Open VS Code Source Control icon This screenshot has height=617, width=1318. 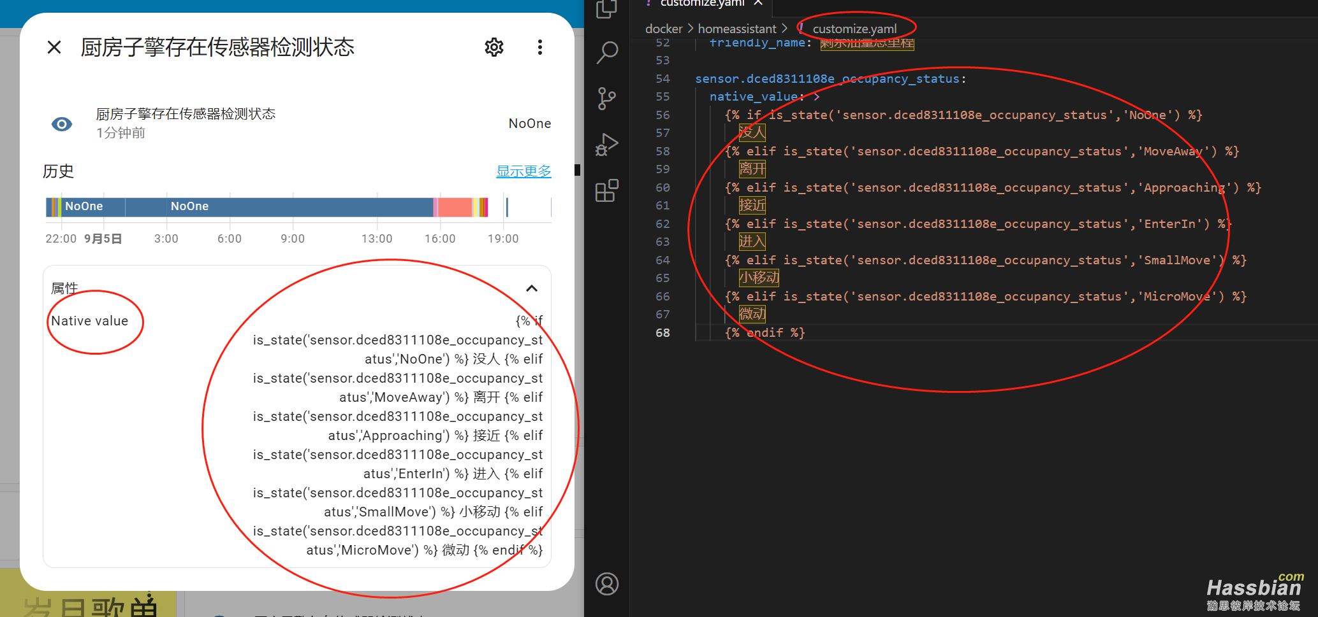tap(606, 98)
